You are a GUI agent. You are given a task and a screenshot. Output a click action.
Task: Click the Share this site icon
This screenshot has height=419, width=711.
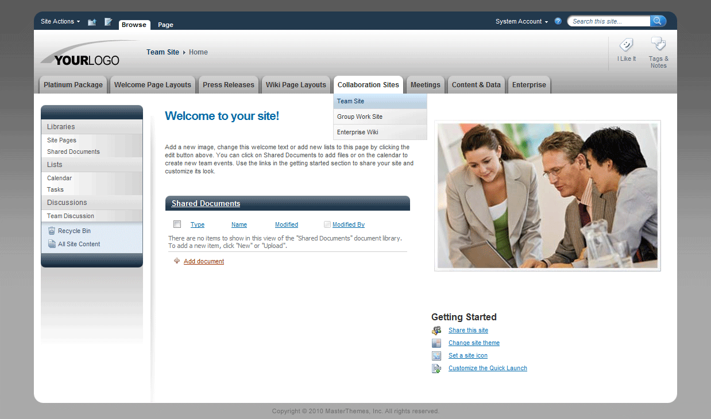tap(436, 330)
